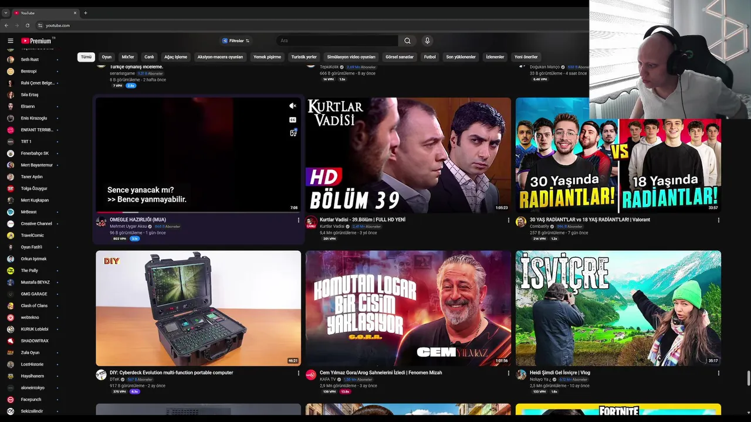The height and width of the screenshot is (422, 751).
Task: Open CombatRy channel avatar
Action: [x=521, y=222]
